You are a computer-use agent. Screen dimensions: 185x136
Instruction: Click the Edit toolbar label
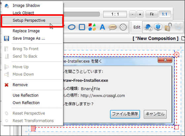137,27
